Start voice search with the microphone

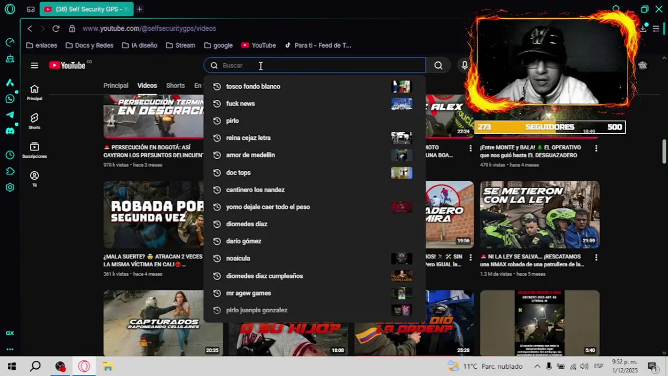(465, 65)
